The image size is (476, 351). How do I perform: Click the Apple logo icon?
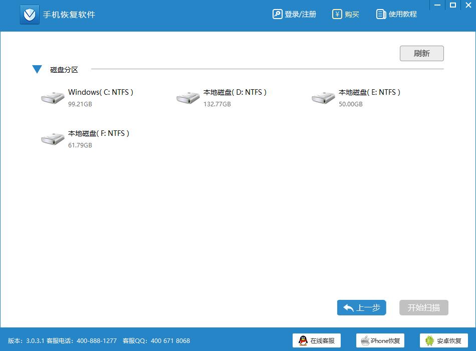[365, 340]
